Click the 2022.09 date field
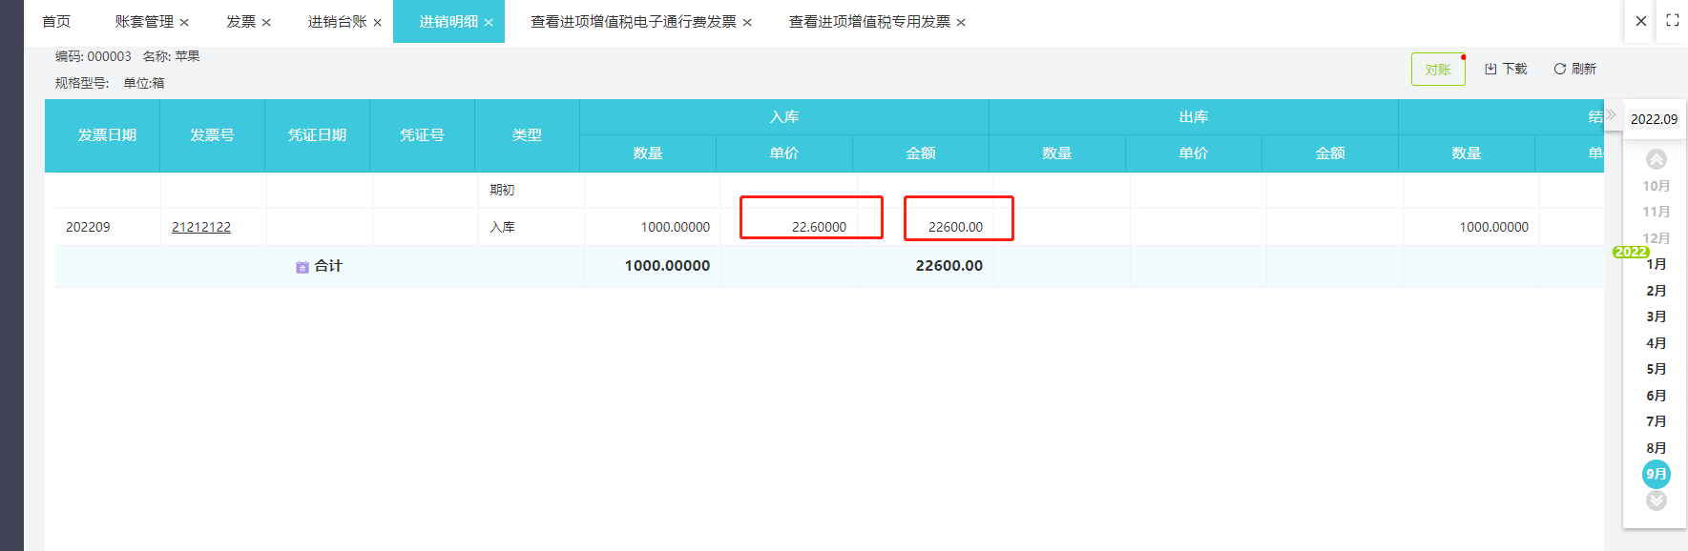Viewport: 1688px width, 551px height. coord(1654,119)
